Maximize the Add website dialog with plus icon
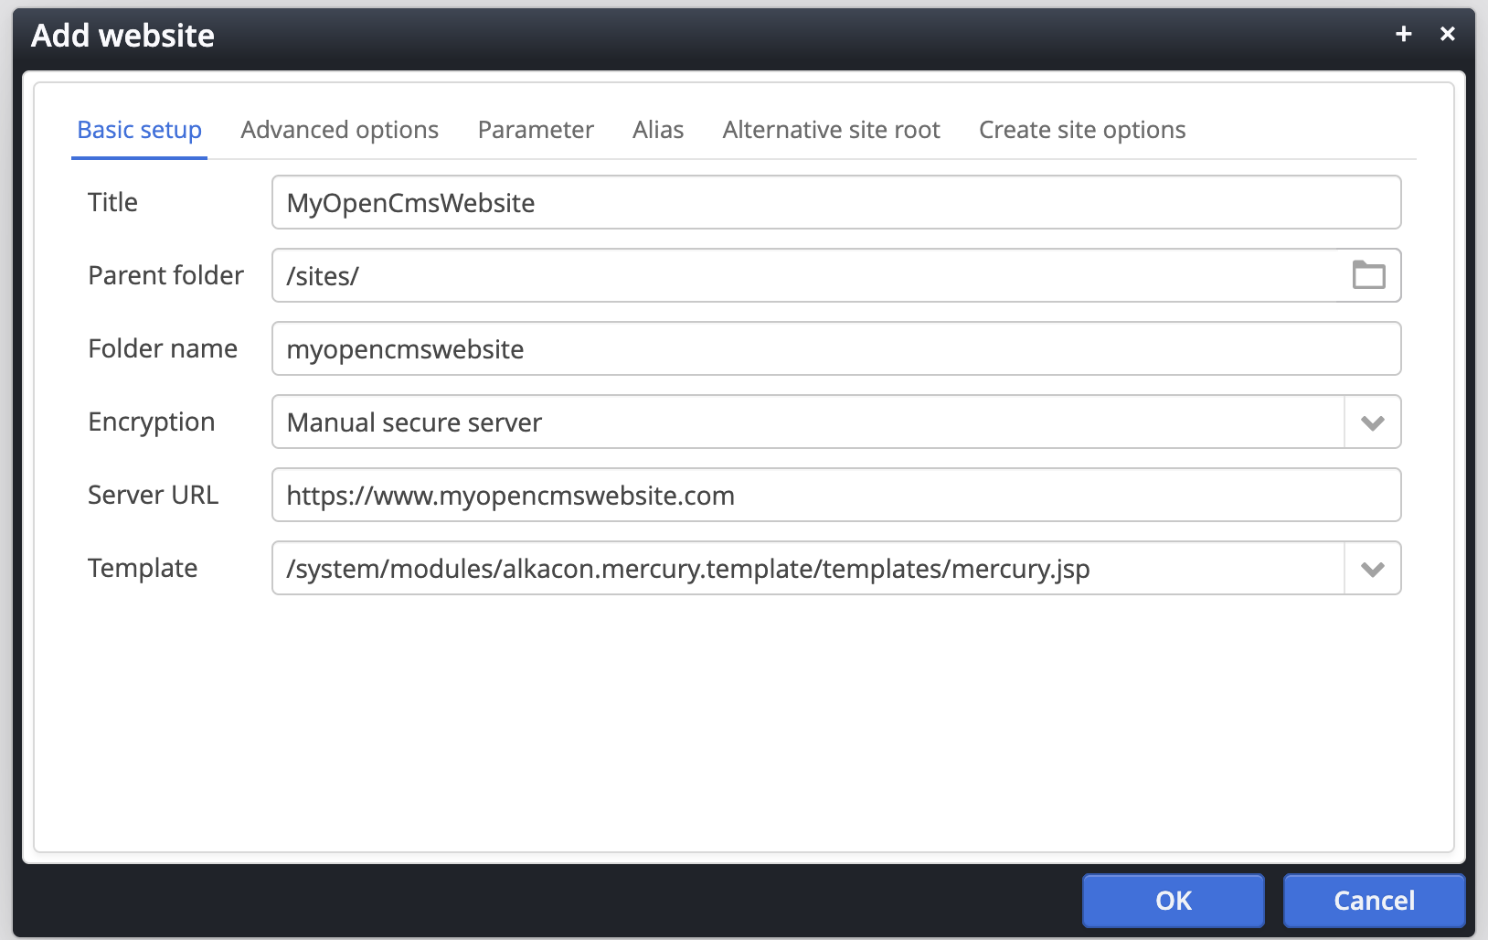 pyautogui.click(x=1404, y=34)
